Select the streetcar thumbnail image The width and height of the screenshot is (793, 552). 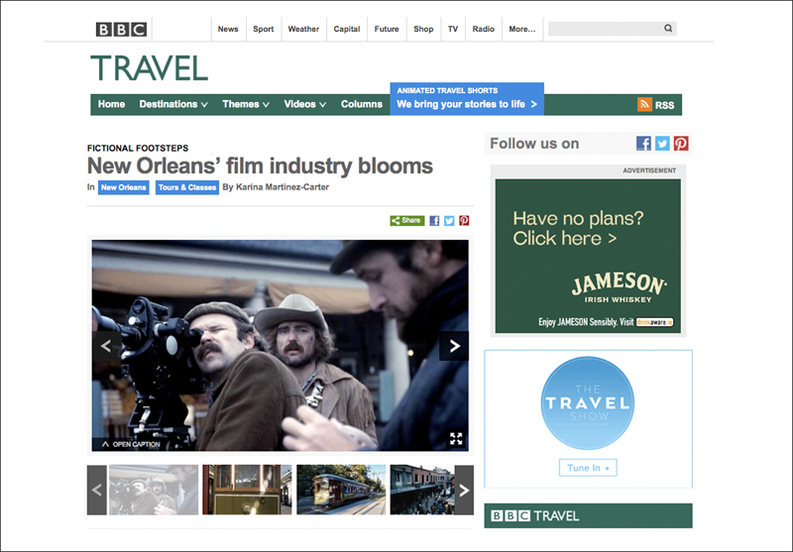340,490
